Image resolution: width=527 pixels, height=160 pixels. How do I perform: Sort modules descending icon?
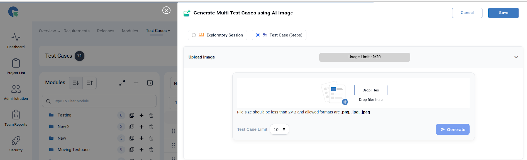(76, 83)
